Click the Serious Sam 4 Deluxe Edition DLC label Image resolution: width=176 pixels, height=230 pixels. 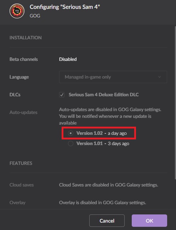click(104, 94)
